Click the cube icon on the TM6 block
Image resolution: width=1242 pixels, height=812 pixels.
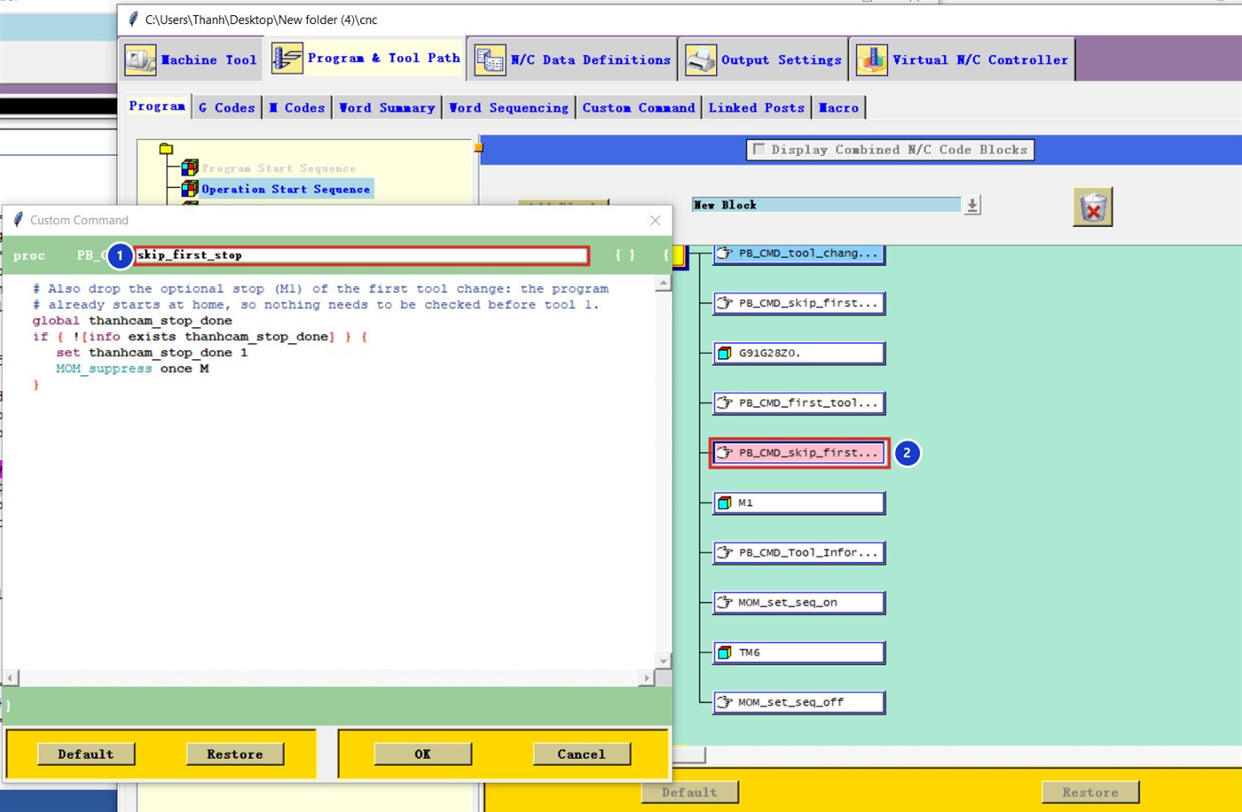(724, 652)
